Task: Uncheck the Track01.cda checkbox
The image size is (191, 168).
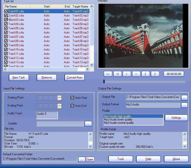Action: click(6, 11)
